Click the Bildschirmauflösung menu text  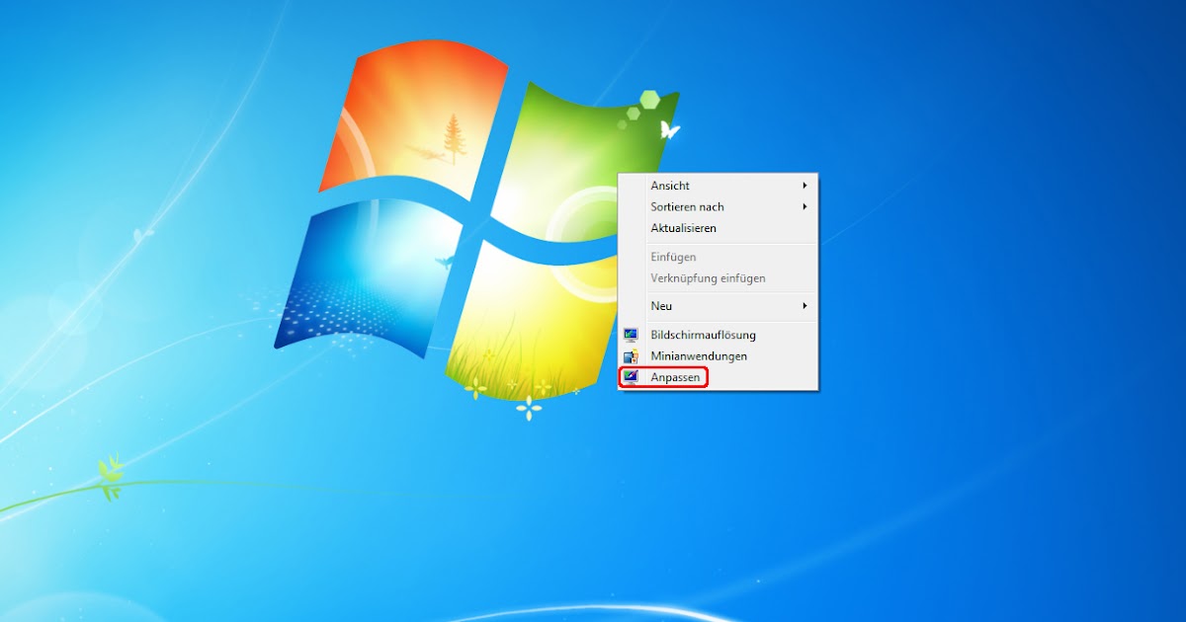(703, 335)
